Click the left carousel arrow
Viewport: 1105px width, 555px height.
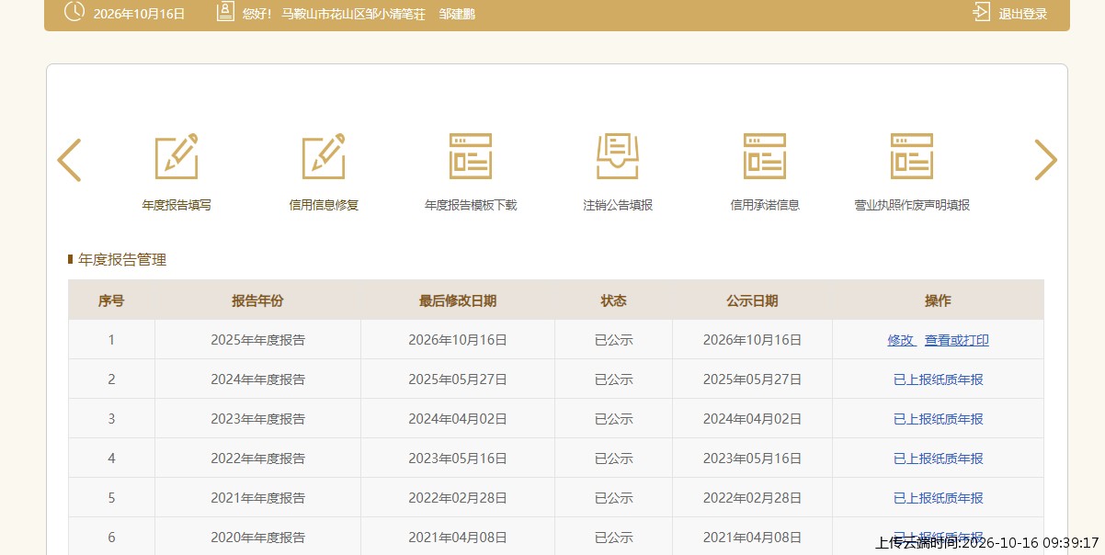point(69,160)
